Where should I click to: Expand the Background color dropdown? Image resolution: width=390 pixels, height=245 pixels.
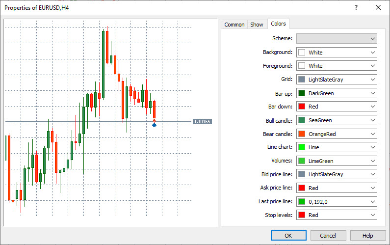tap(337, 52)
